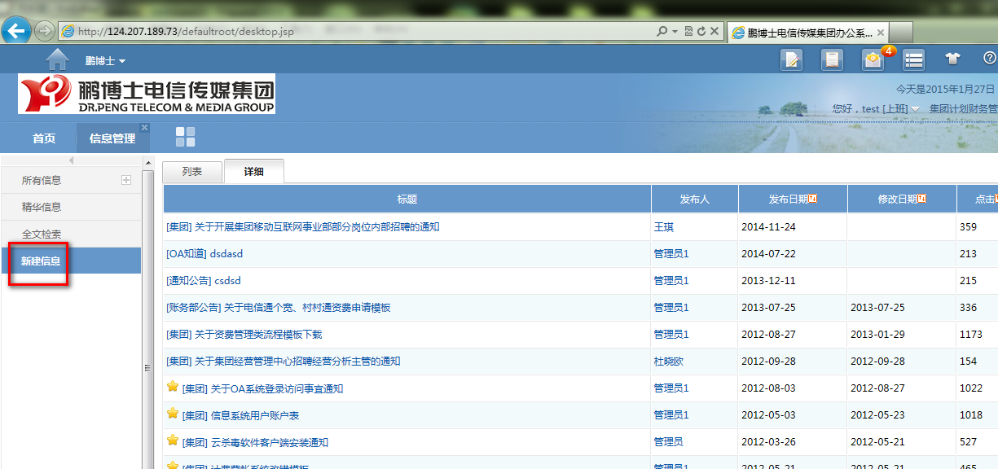
Task: Select 新建信息 in the sidebar
Action: 41,261
